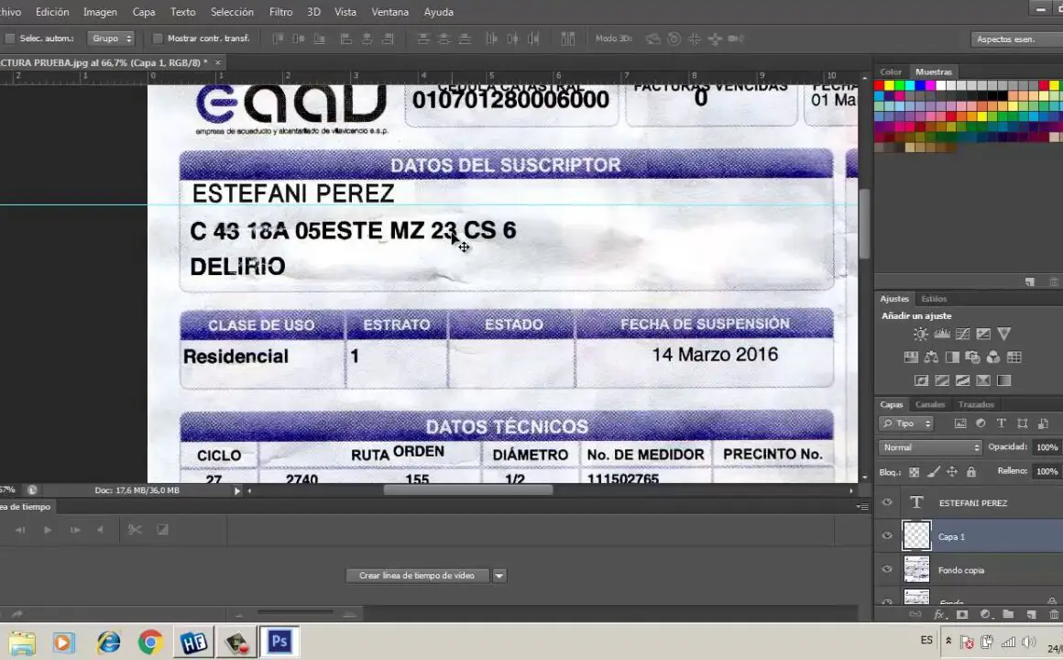The image size is (1063, 660).
Task: Add a Photo Filter adjustment
Action: click(x=973, y=357)
